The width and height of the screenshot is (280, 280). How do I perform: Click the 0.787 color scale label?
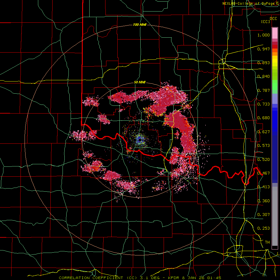coord(264,90)
